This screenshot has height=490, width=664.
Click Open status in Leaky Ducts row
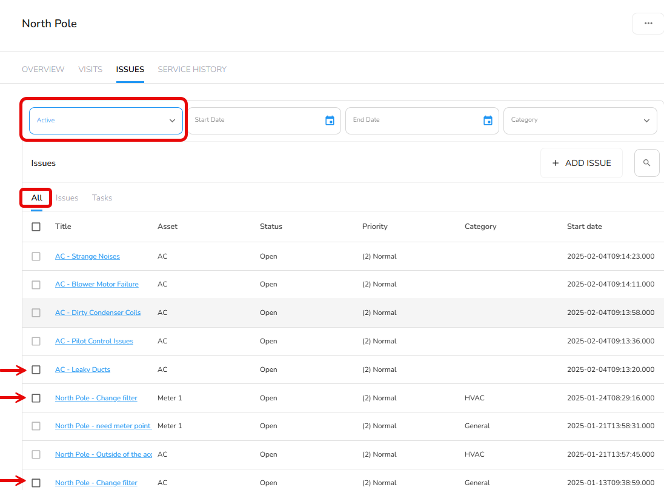(268, 369)
